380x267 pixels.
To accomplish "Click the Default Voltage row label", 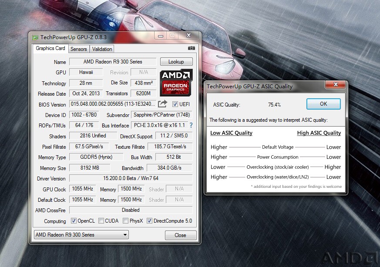I will pos(278,147).
